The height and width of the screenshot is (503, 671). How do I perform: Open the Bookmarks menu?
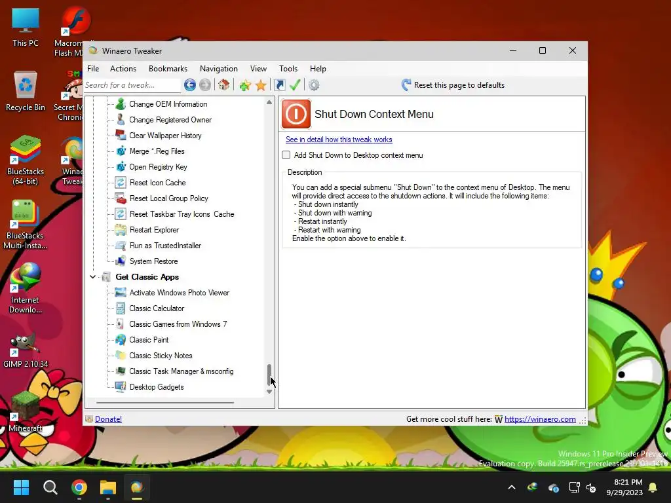(168, 68)
